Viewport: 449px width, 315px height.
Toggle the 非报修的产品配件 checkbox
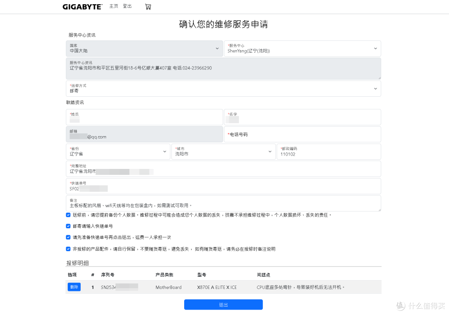(68, 249)
